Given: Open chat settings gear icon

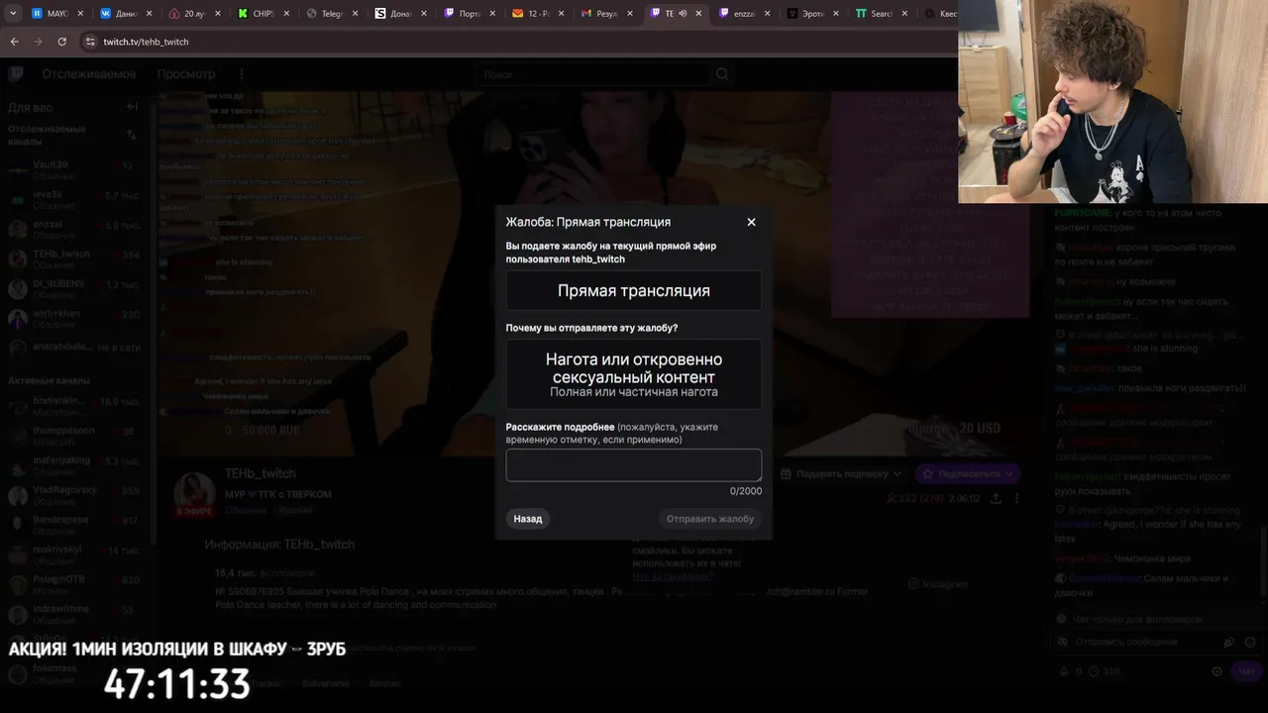Looking at the screenshot, I should tap(1217, 671).
